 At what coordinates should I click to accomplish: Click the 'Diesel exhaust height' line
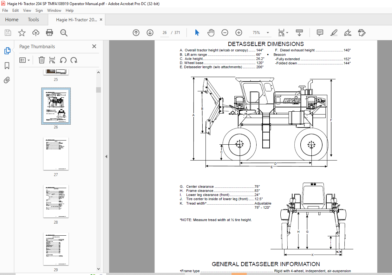313,50
